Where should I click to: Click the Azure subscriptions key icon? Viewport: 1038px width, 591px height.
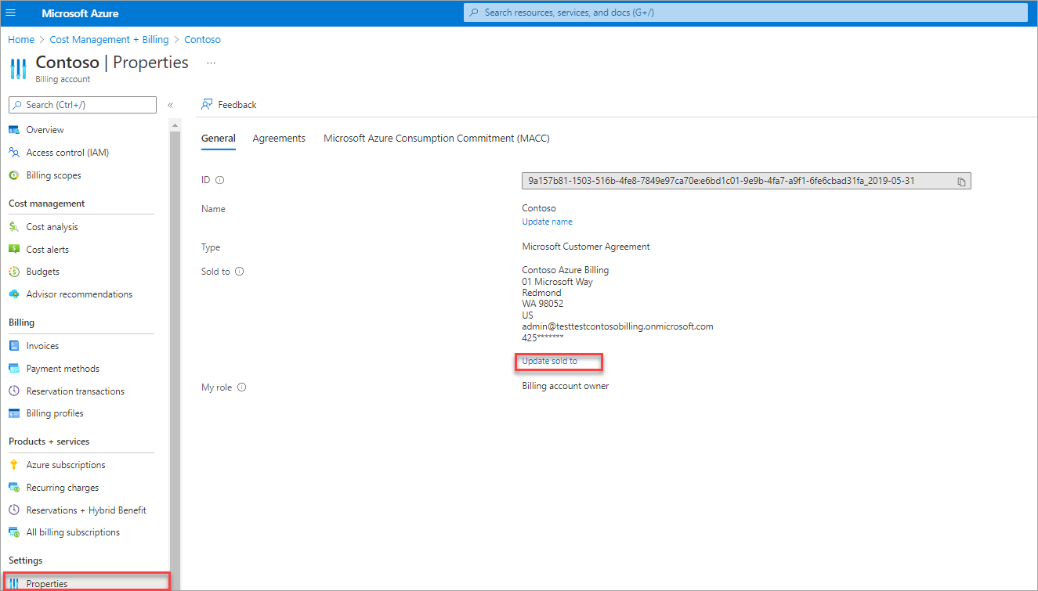(x=14, y=465)
